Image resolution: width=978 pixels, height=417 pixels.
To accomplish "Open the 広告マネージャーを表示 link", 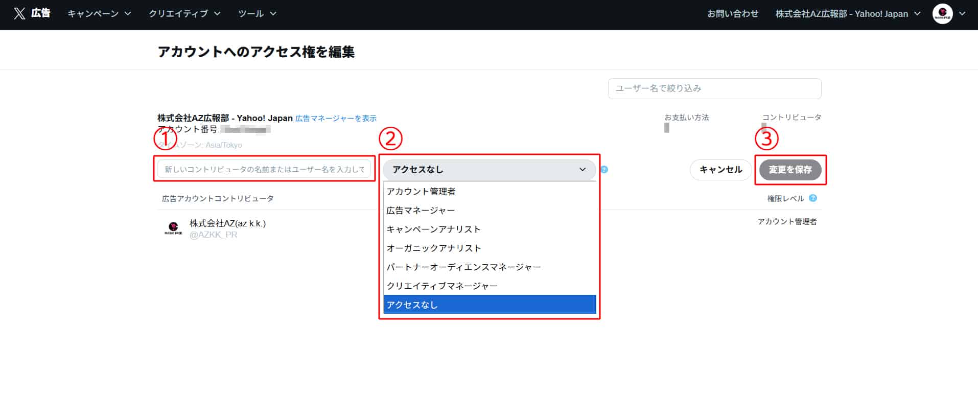I will pos(336,119).
